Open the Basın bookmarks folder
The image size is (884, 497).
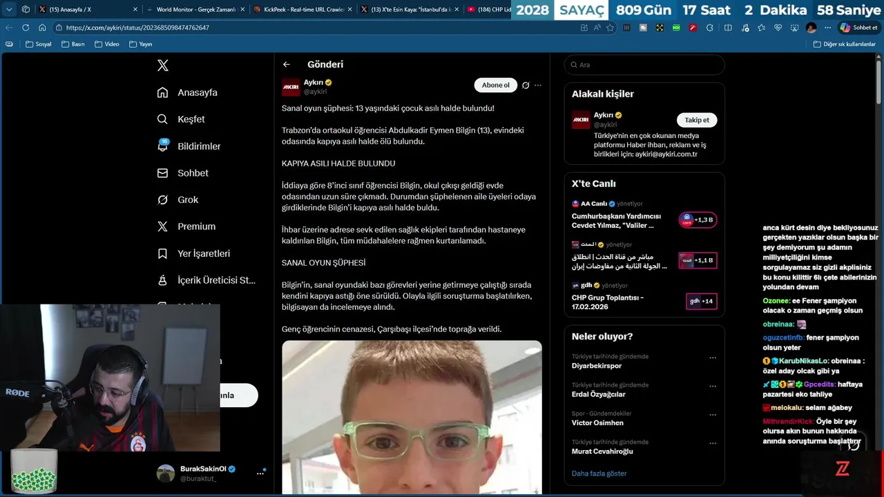[x=73, y=44]
